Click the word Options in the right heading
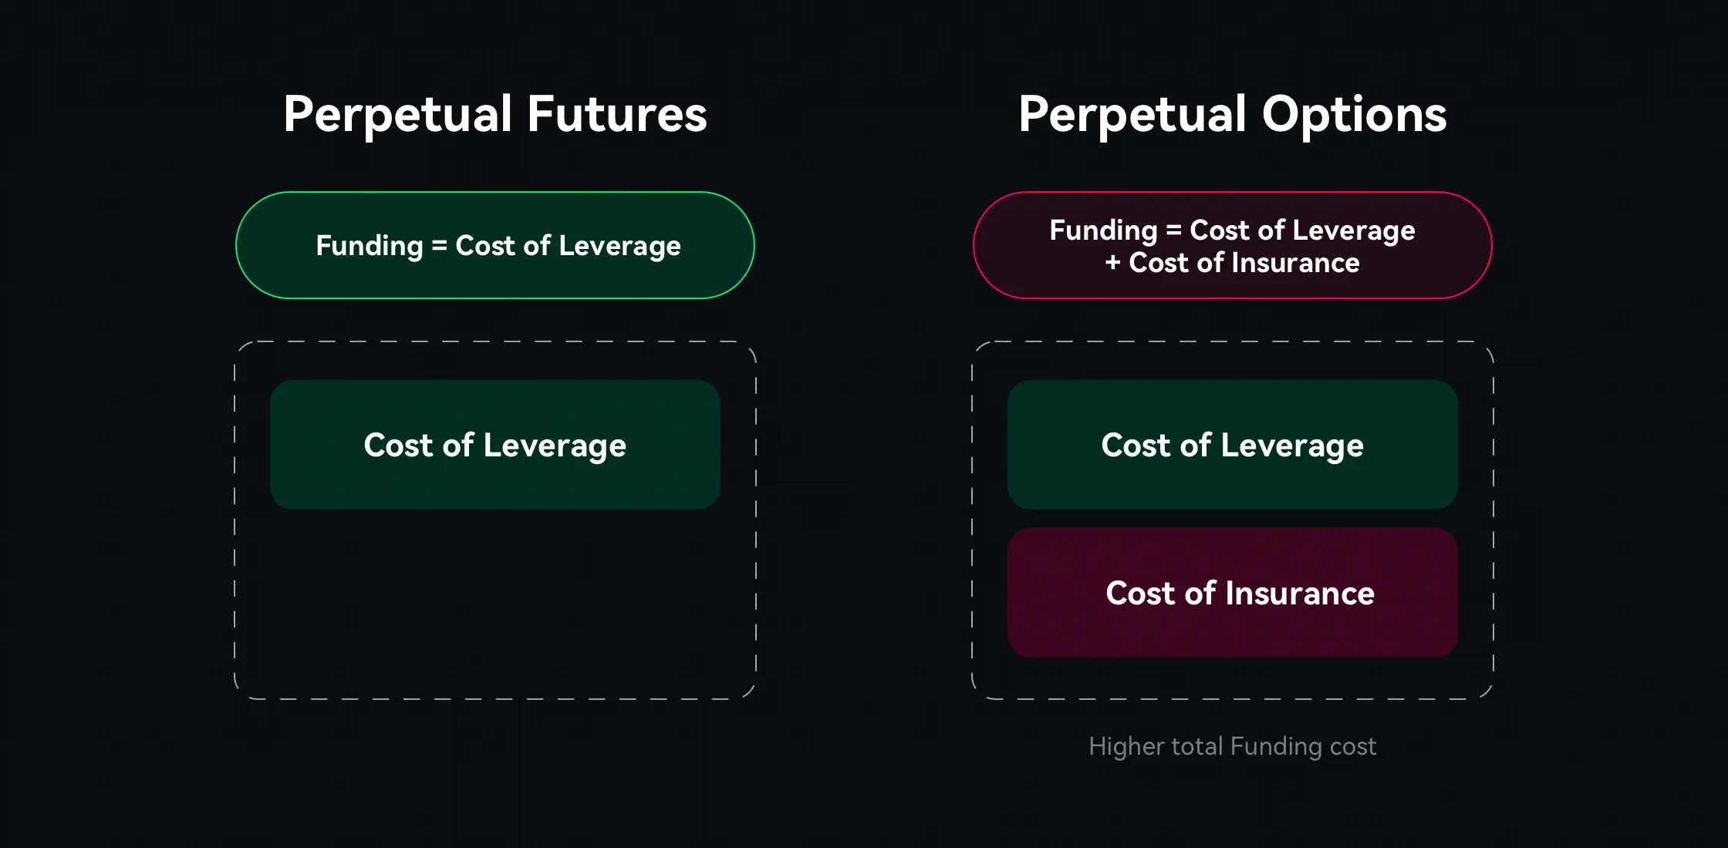Image resolution: width=1728 pixels, height=848 pixels. click(1354, 114)
